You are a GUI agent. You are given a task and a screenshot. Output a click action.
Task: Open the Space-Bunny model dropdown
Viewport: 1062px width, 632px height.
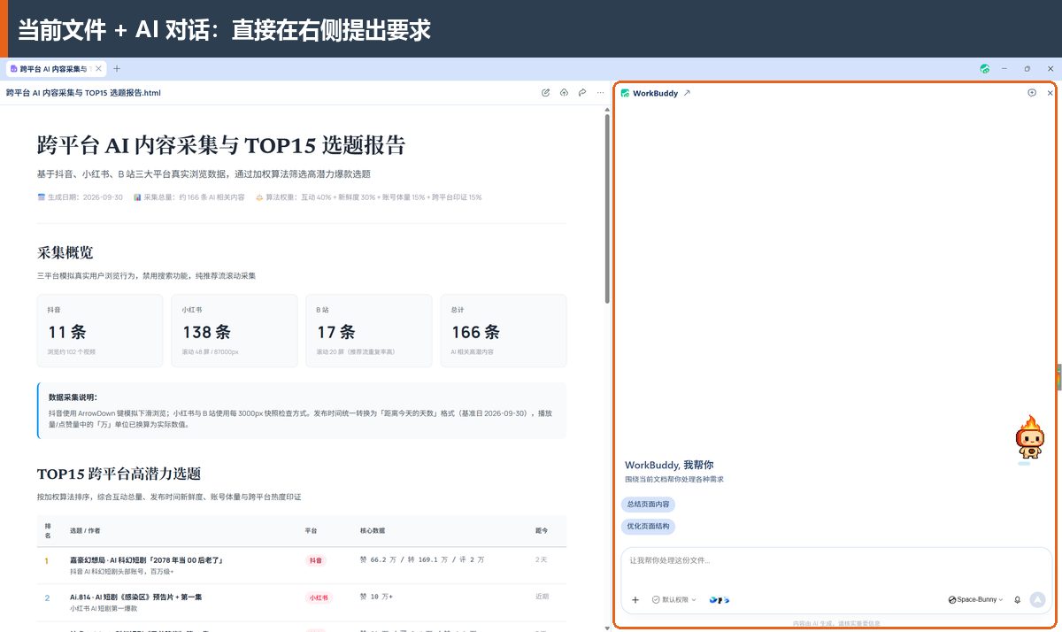tap(975, 599)
